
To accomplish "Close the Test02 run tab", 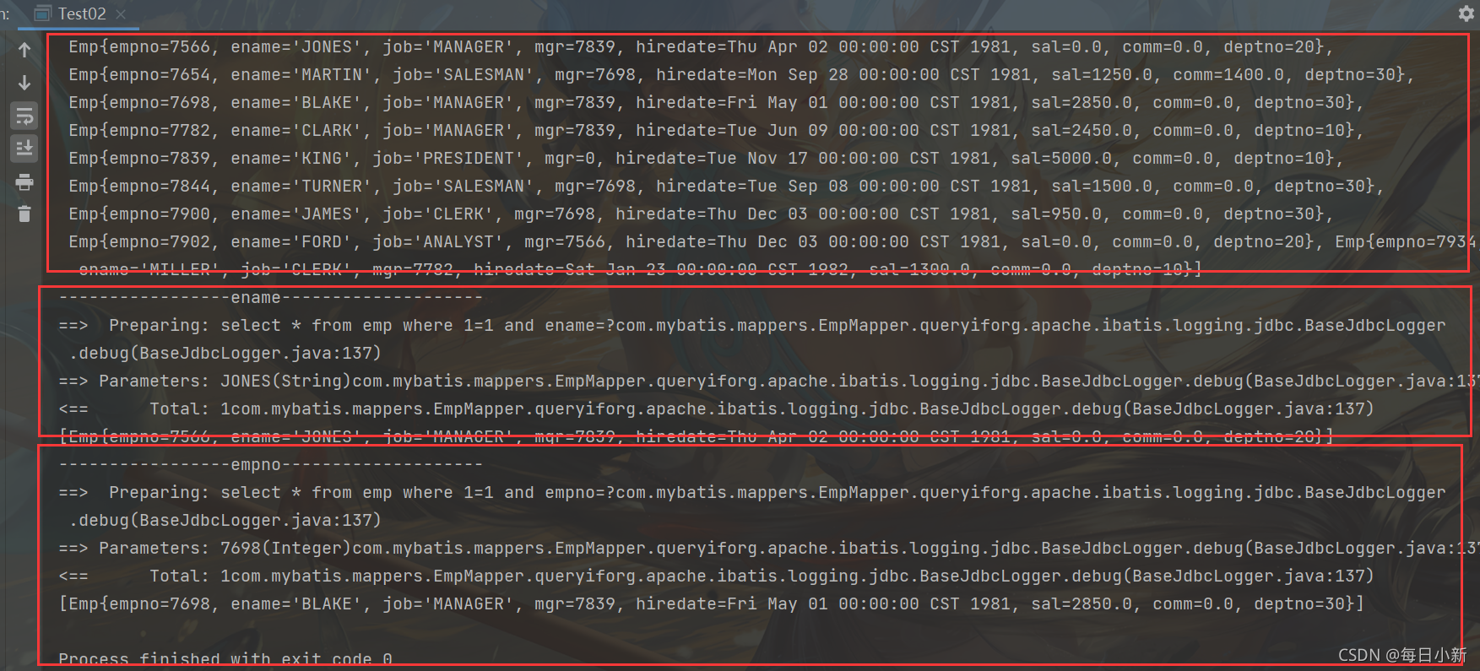I will tap(121, 14).
